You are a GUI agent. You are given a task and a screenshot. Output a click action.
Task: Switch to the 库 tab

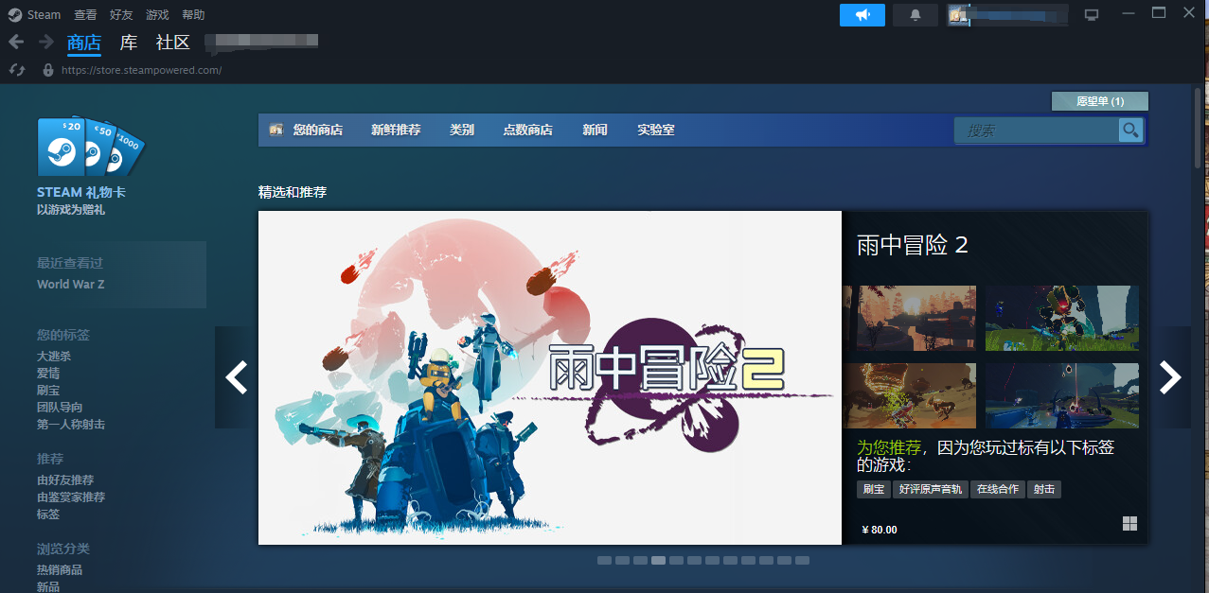(129, 43)
